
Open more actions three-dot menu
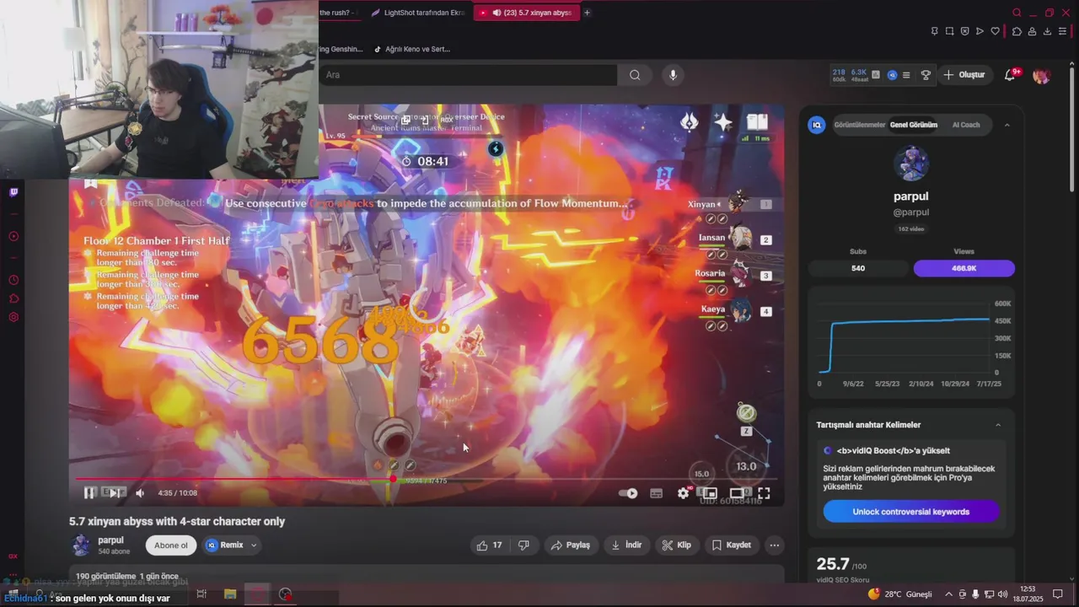pyautogui.click(x=774, y=545)
